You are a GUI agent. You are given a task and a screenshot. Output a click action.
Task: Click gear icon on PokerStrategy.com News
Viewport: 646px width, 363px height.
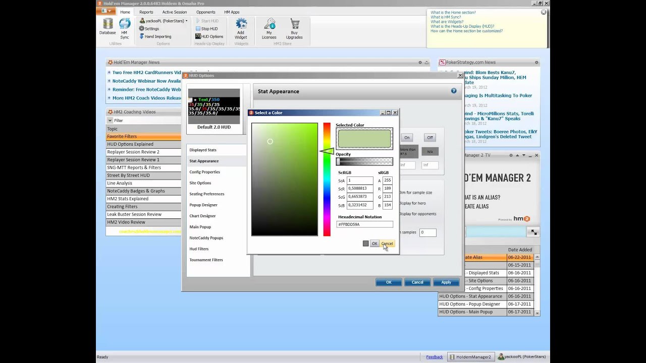(x=536, y=63)
